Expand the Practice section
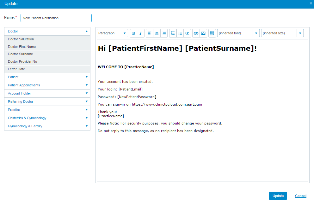Screen dimensions: 314x203 pyautogui.click(x=47, y=110)
